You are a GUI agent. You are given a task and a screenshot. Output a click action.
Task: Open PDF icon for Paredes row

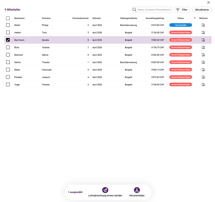pyautogui.click(x=203, y=77)
